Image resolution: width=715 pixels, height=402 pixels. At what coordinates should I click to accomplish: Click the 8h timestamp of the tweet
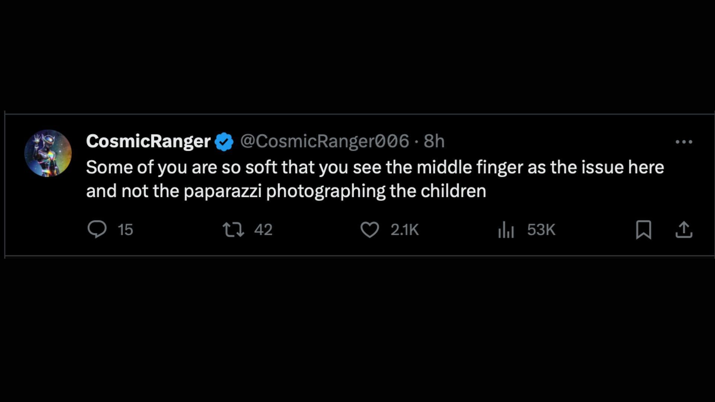(x=434, y=141)
